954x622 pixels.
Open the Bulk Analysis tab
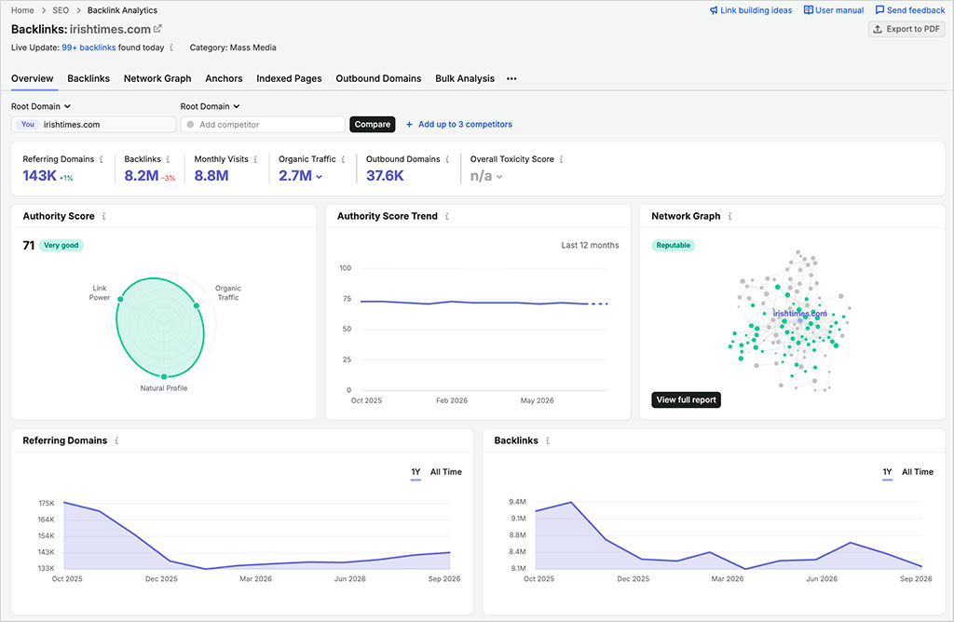465,78
